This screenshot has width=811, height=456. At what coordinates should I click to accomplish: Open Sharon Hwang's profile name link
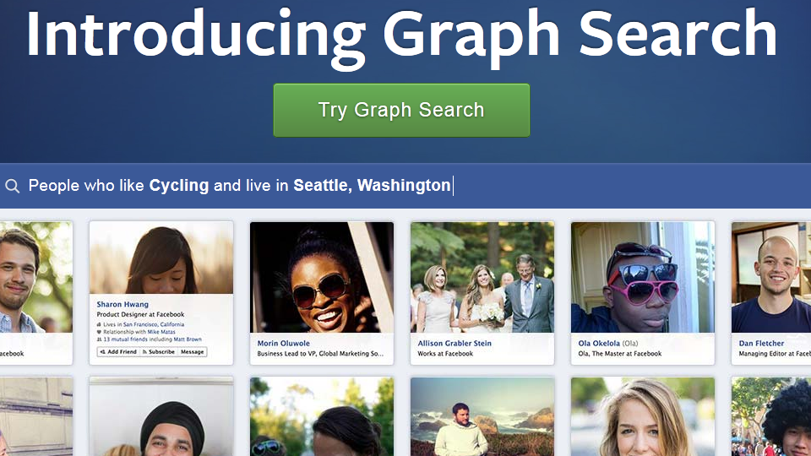pos(122,305)
